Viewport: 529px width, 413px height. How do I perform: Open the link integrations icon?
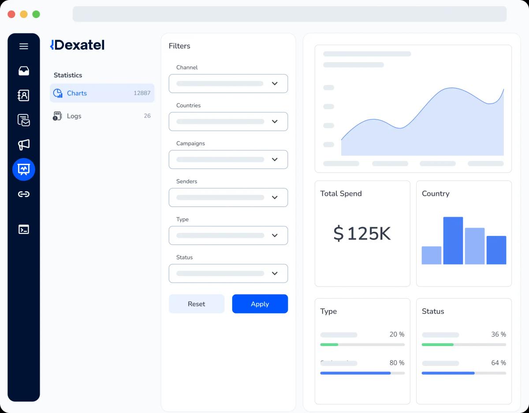24,194
